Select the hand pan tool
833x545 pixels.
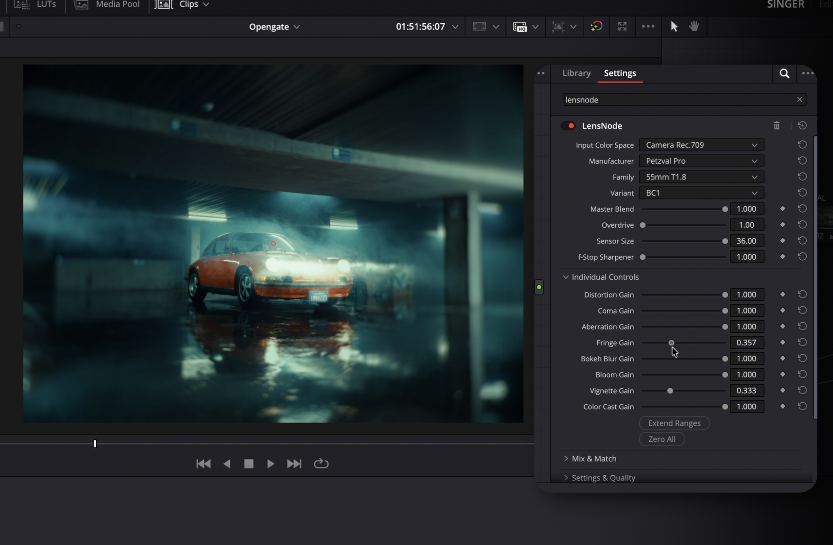pos(694,26)
